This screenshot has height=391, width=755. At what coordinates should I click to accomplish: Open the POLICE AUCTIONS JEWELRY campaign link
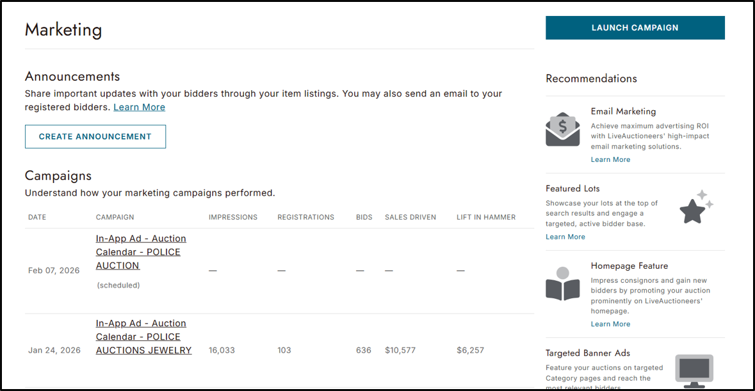143,337
